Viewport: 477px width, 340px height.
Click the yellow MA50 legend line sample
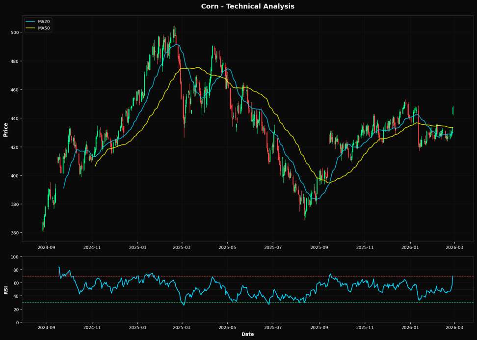31,28
